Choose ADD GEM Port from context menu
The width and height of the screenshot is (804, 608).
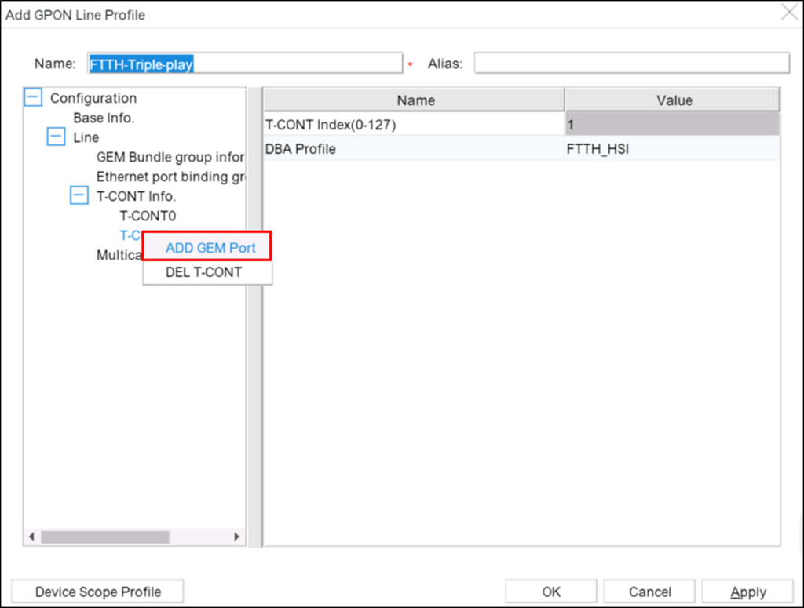(x=206, y=246)
